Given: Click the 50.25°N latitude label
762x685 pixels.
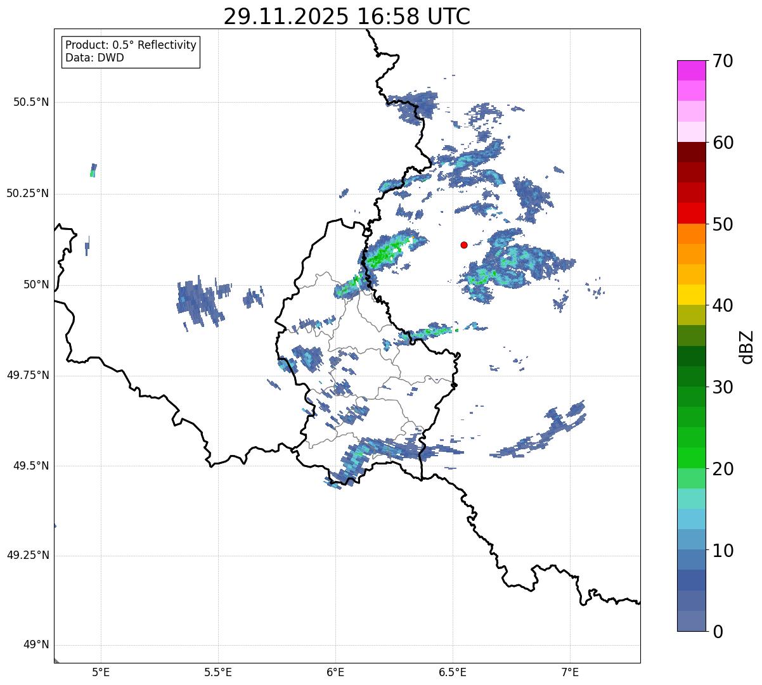Looking at the screenshot, I should click(28, 193).
